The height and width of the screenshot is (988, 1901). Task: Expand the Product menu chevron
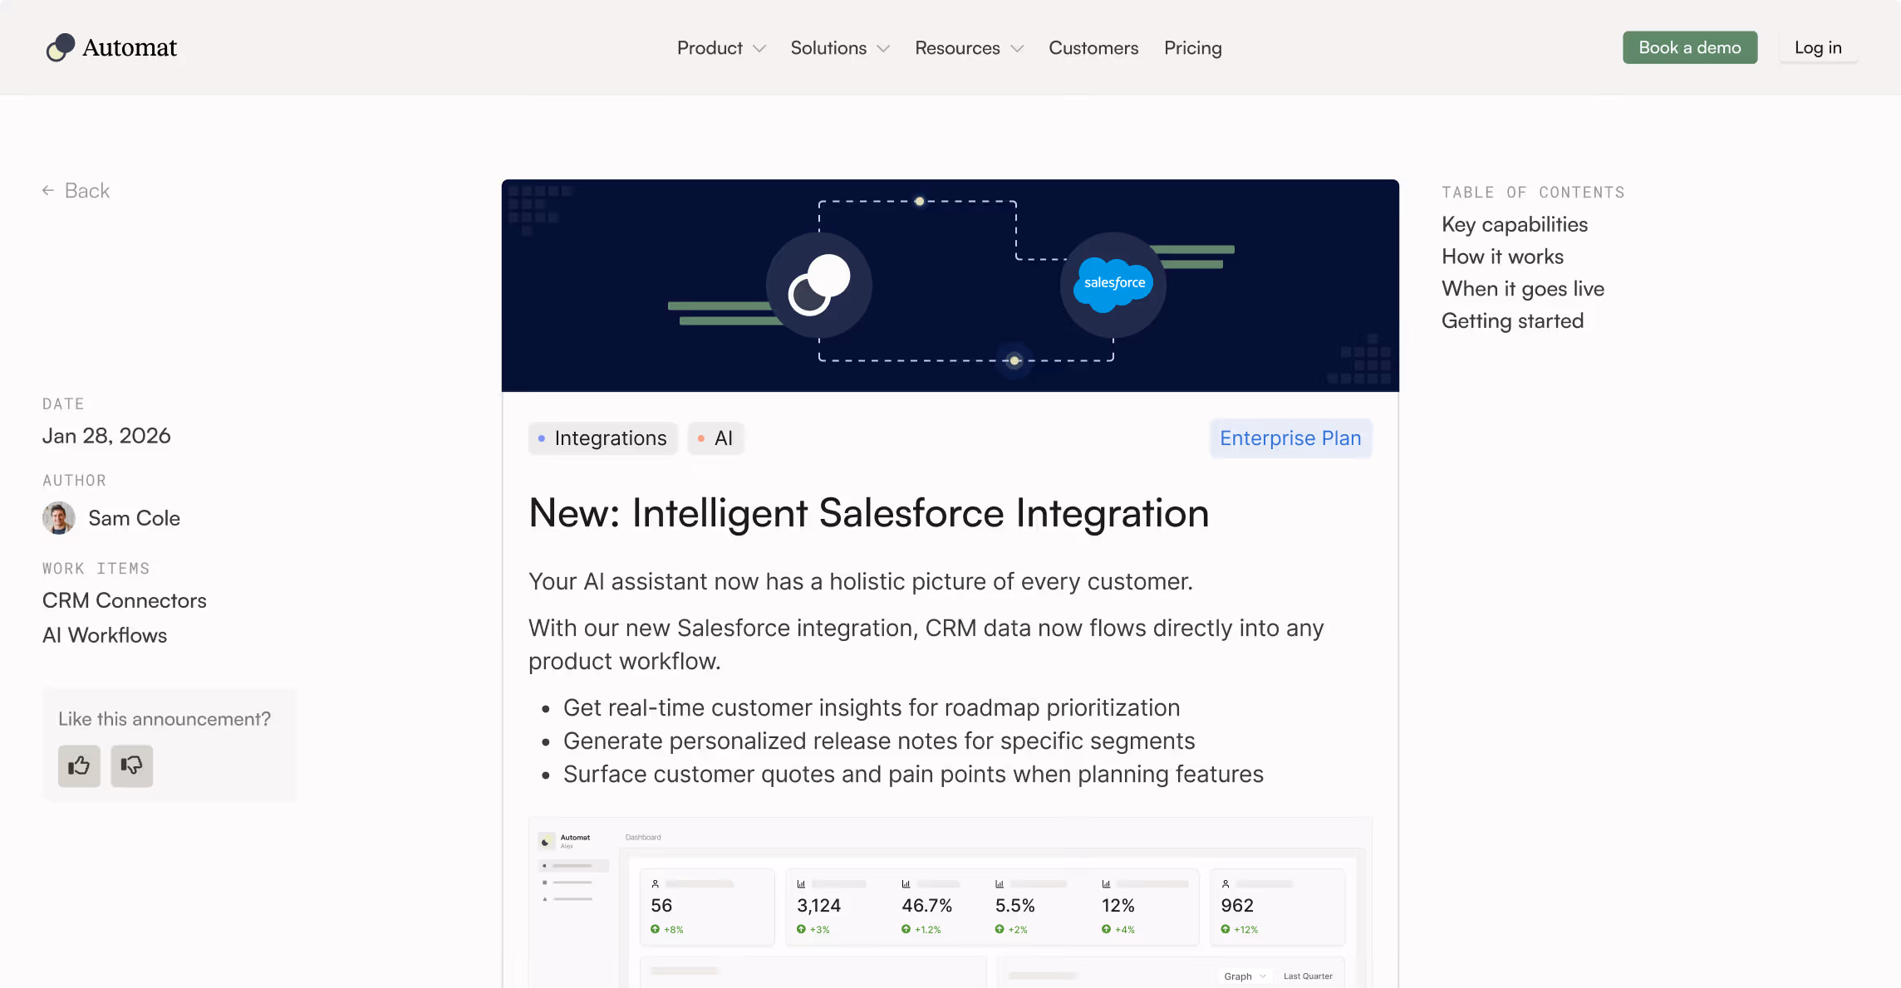click(759, 49)
